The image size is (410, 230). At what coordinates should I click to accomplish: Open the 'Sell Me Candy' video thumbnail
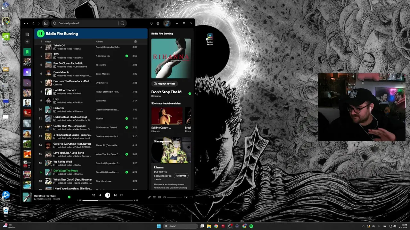click(x=167, y=116)
